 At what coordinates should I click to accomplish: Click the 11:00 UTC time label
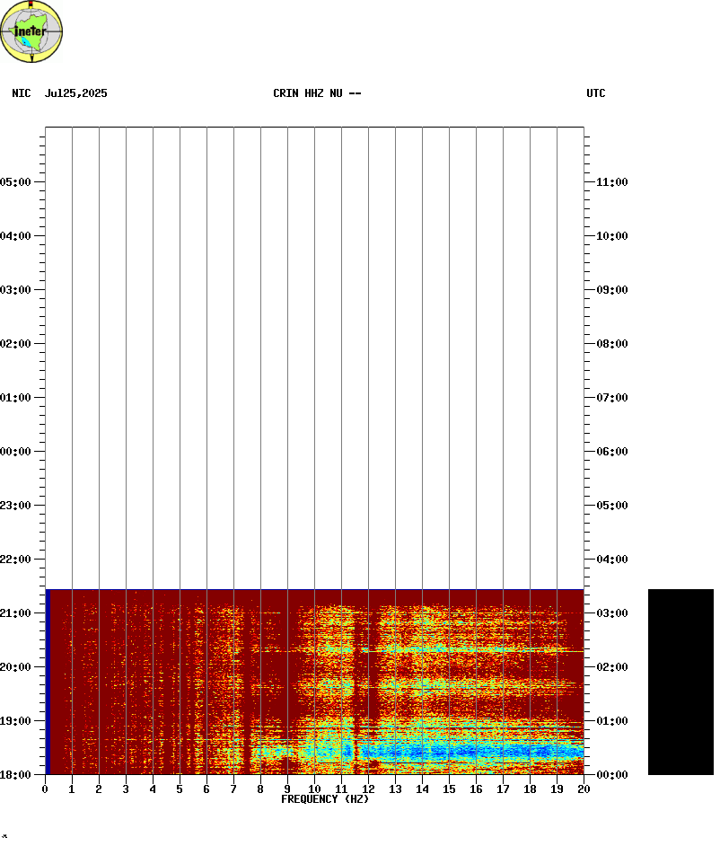tap(612, 182)
